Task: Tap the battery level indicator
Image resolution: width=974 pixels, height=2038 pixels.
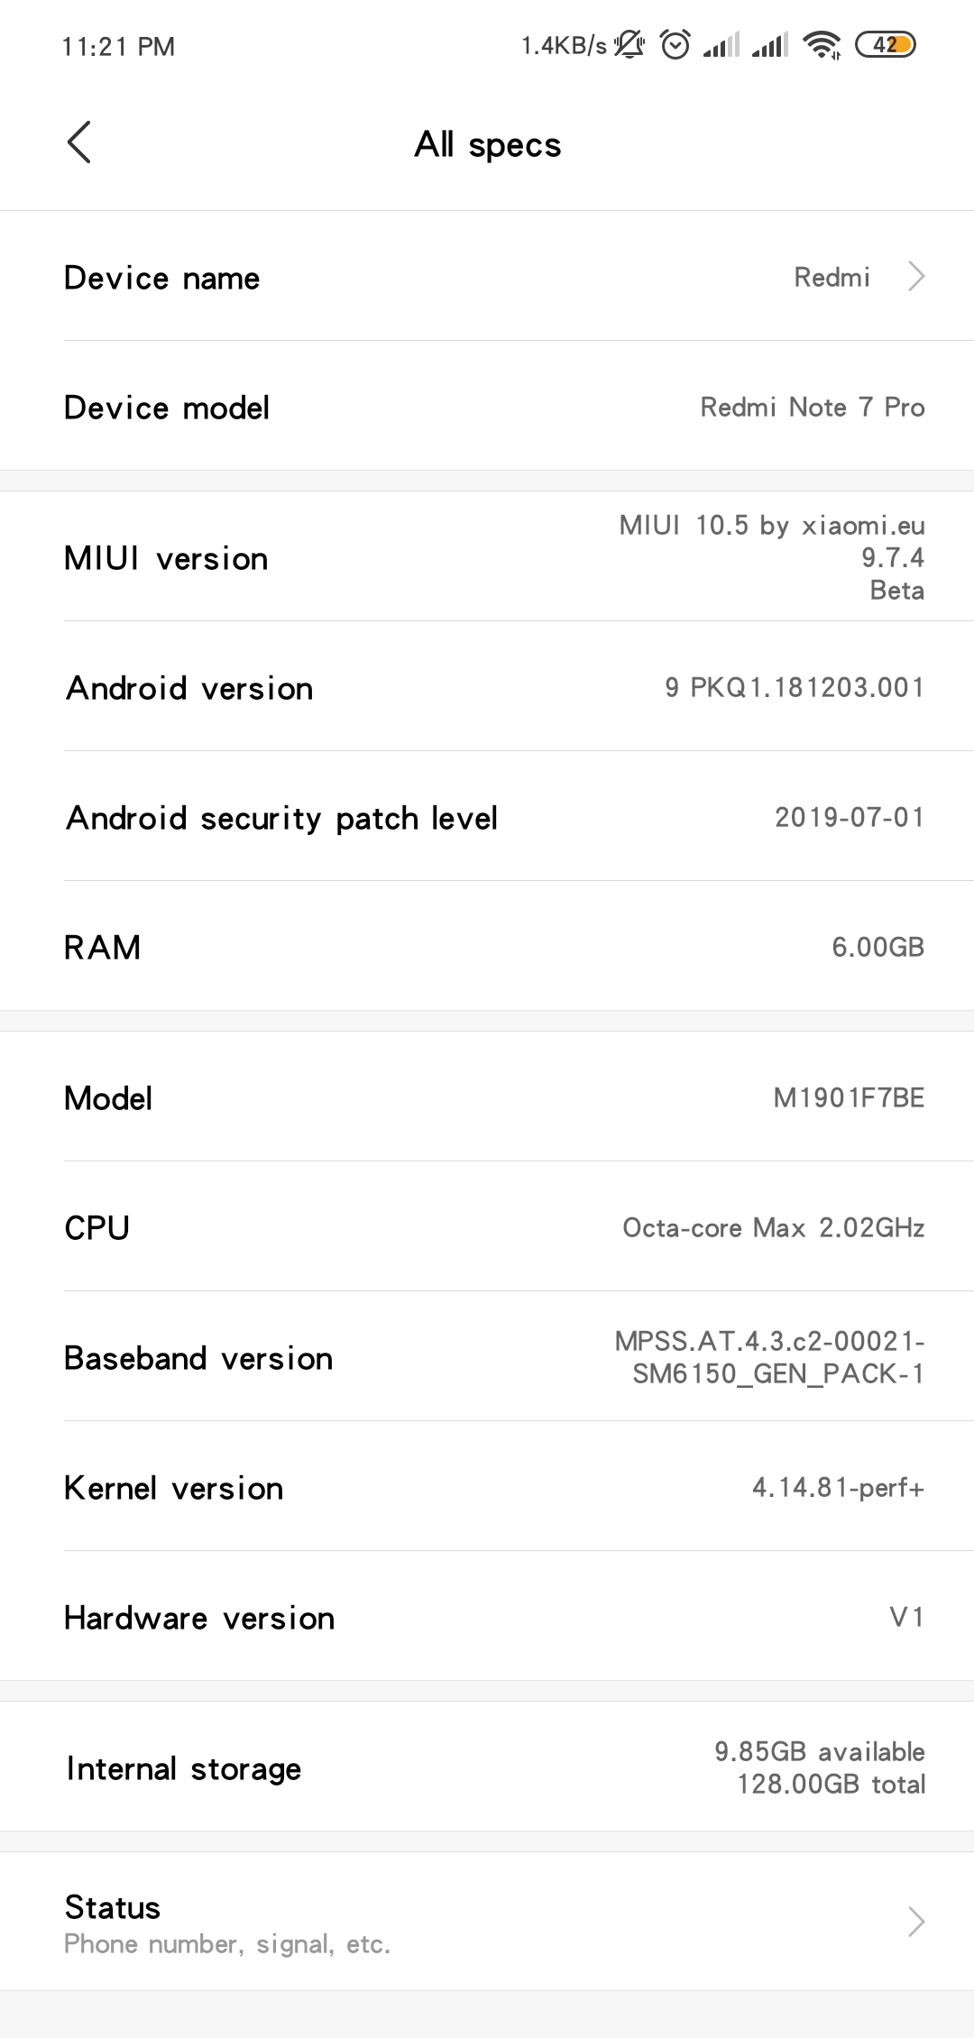Action: tap(885, 44)
